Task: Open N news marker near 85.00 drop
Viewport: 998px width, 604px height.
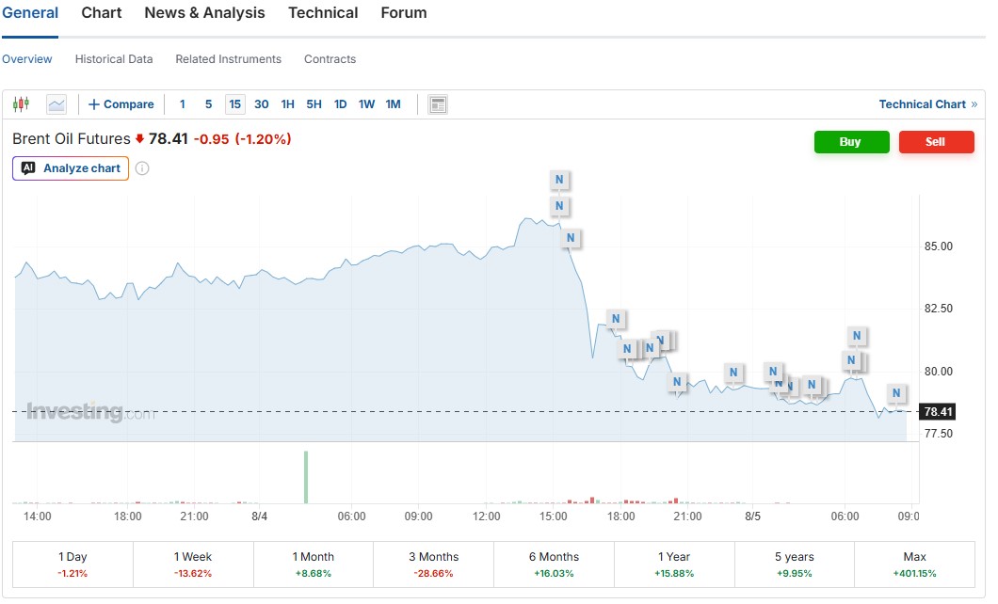Action: point(571,238)
